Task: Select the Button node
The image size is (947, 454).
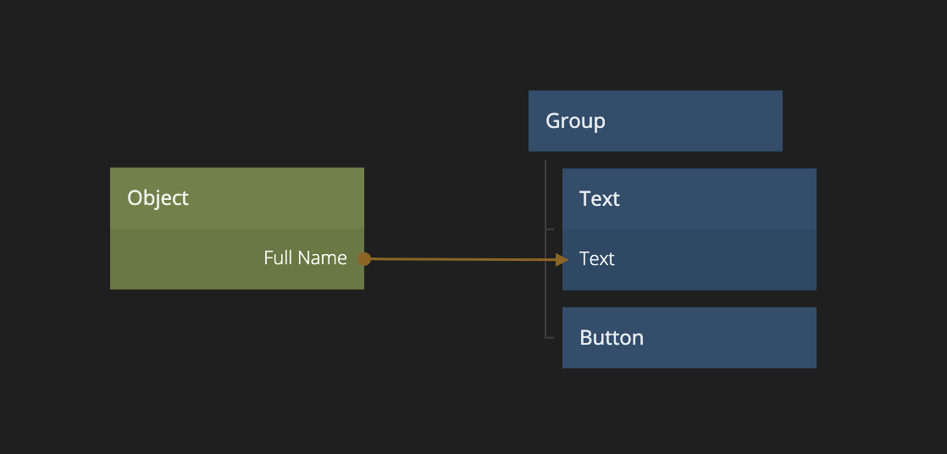Action: pyautogui.click(x=612, y=338)
